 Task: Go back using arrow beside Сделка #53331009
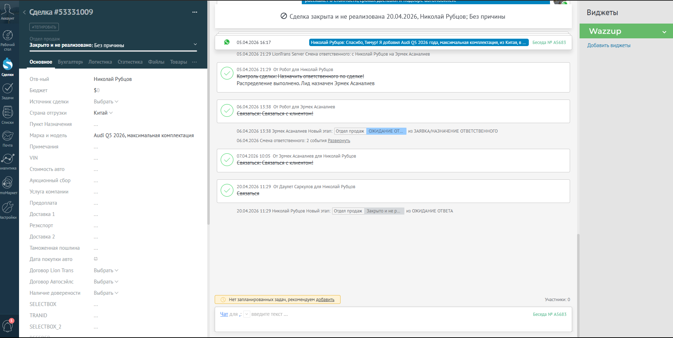click(x=24, y=12)
